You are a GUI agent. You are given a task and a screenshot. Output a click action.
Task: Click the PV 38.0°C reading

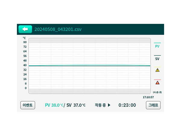54,105
